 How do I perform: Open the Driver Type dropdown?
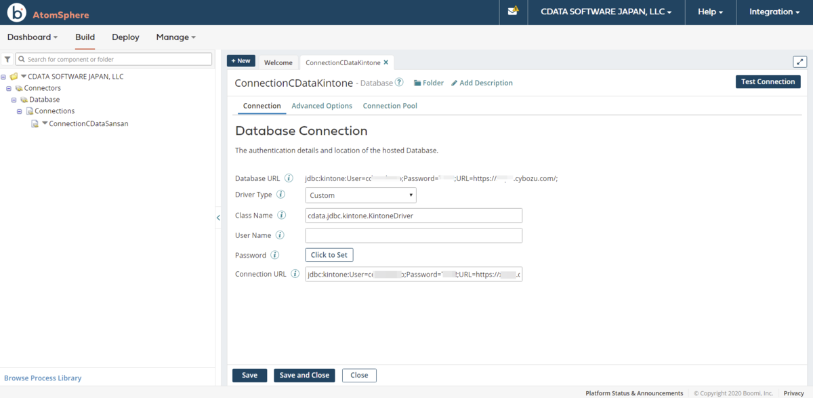361,195
